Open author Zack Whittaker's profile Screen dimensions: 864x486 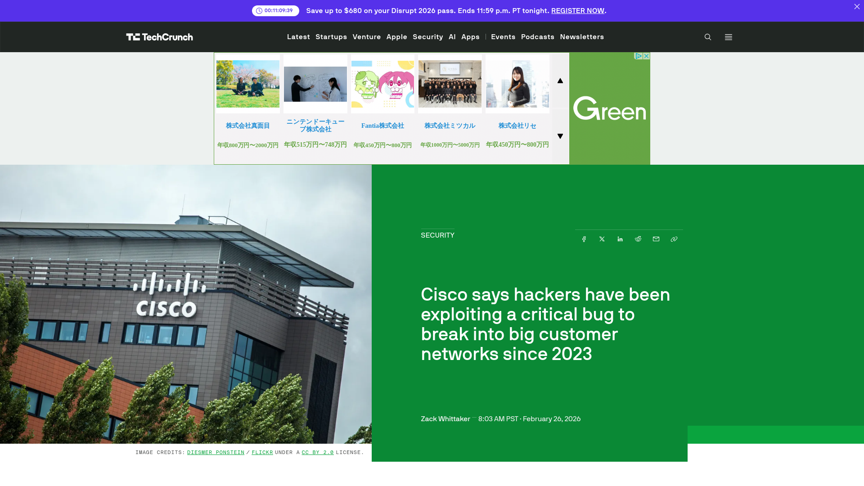point(445,418)
